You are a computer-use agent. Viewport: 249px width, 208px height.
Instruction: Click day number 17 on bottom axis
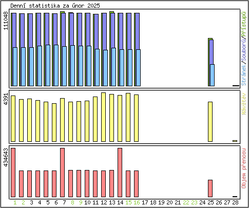pyautogui.click(x=145, y=202)
